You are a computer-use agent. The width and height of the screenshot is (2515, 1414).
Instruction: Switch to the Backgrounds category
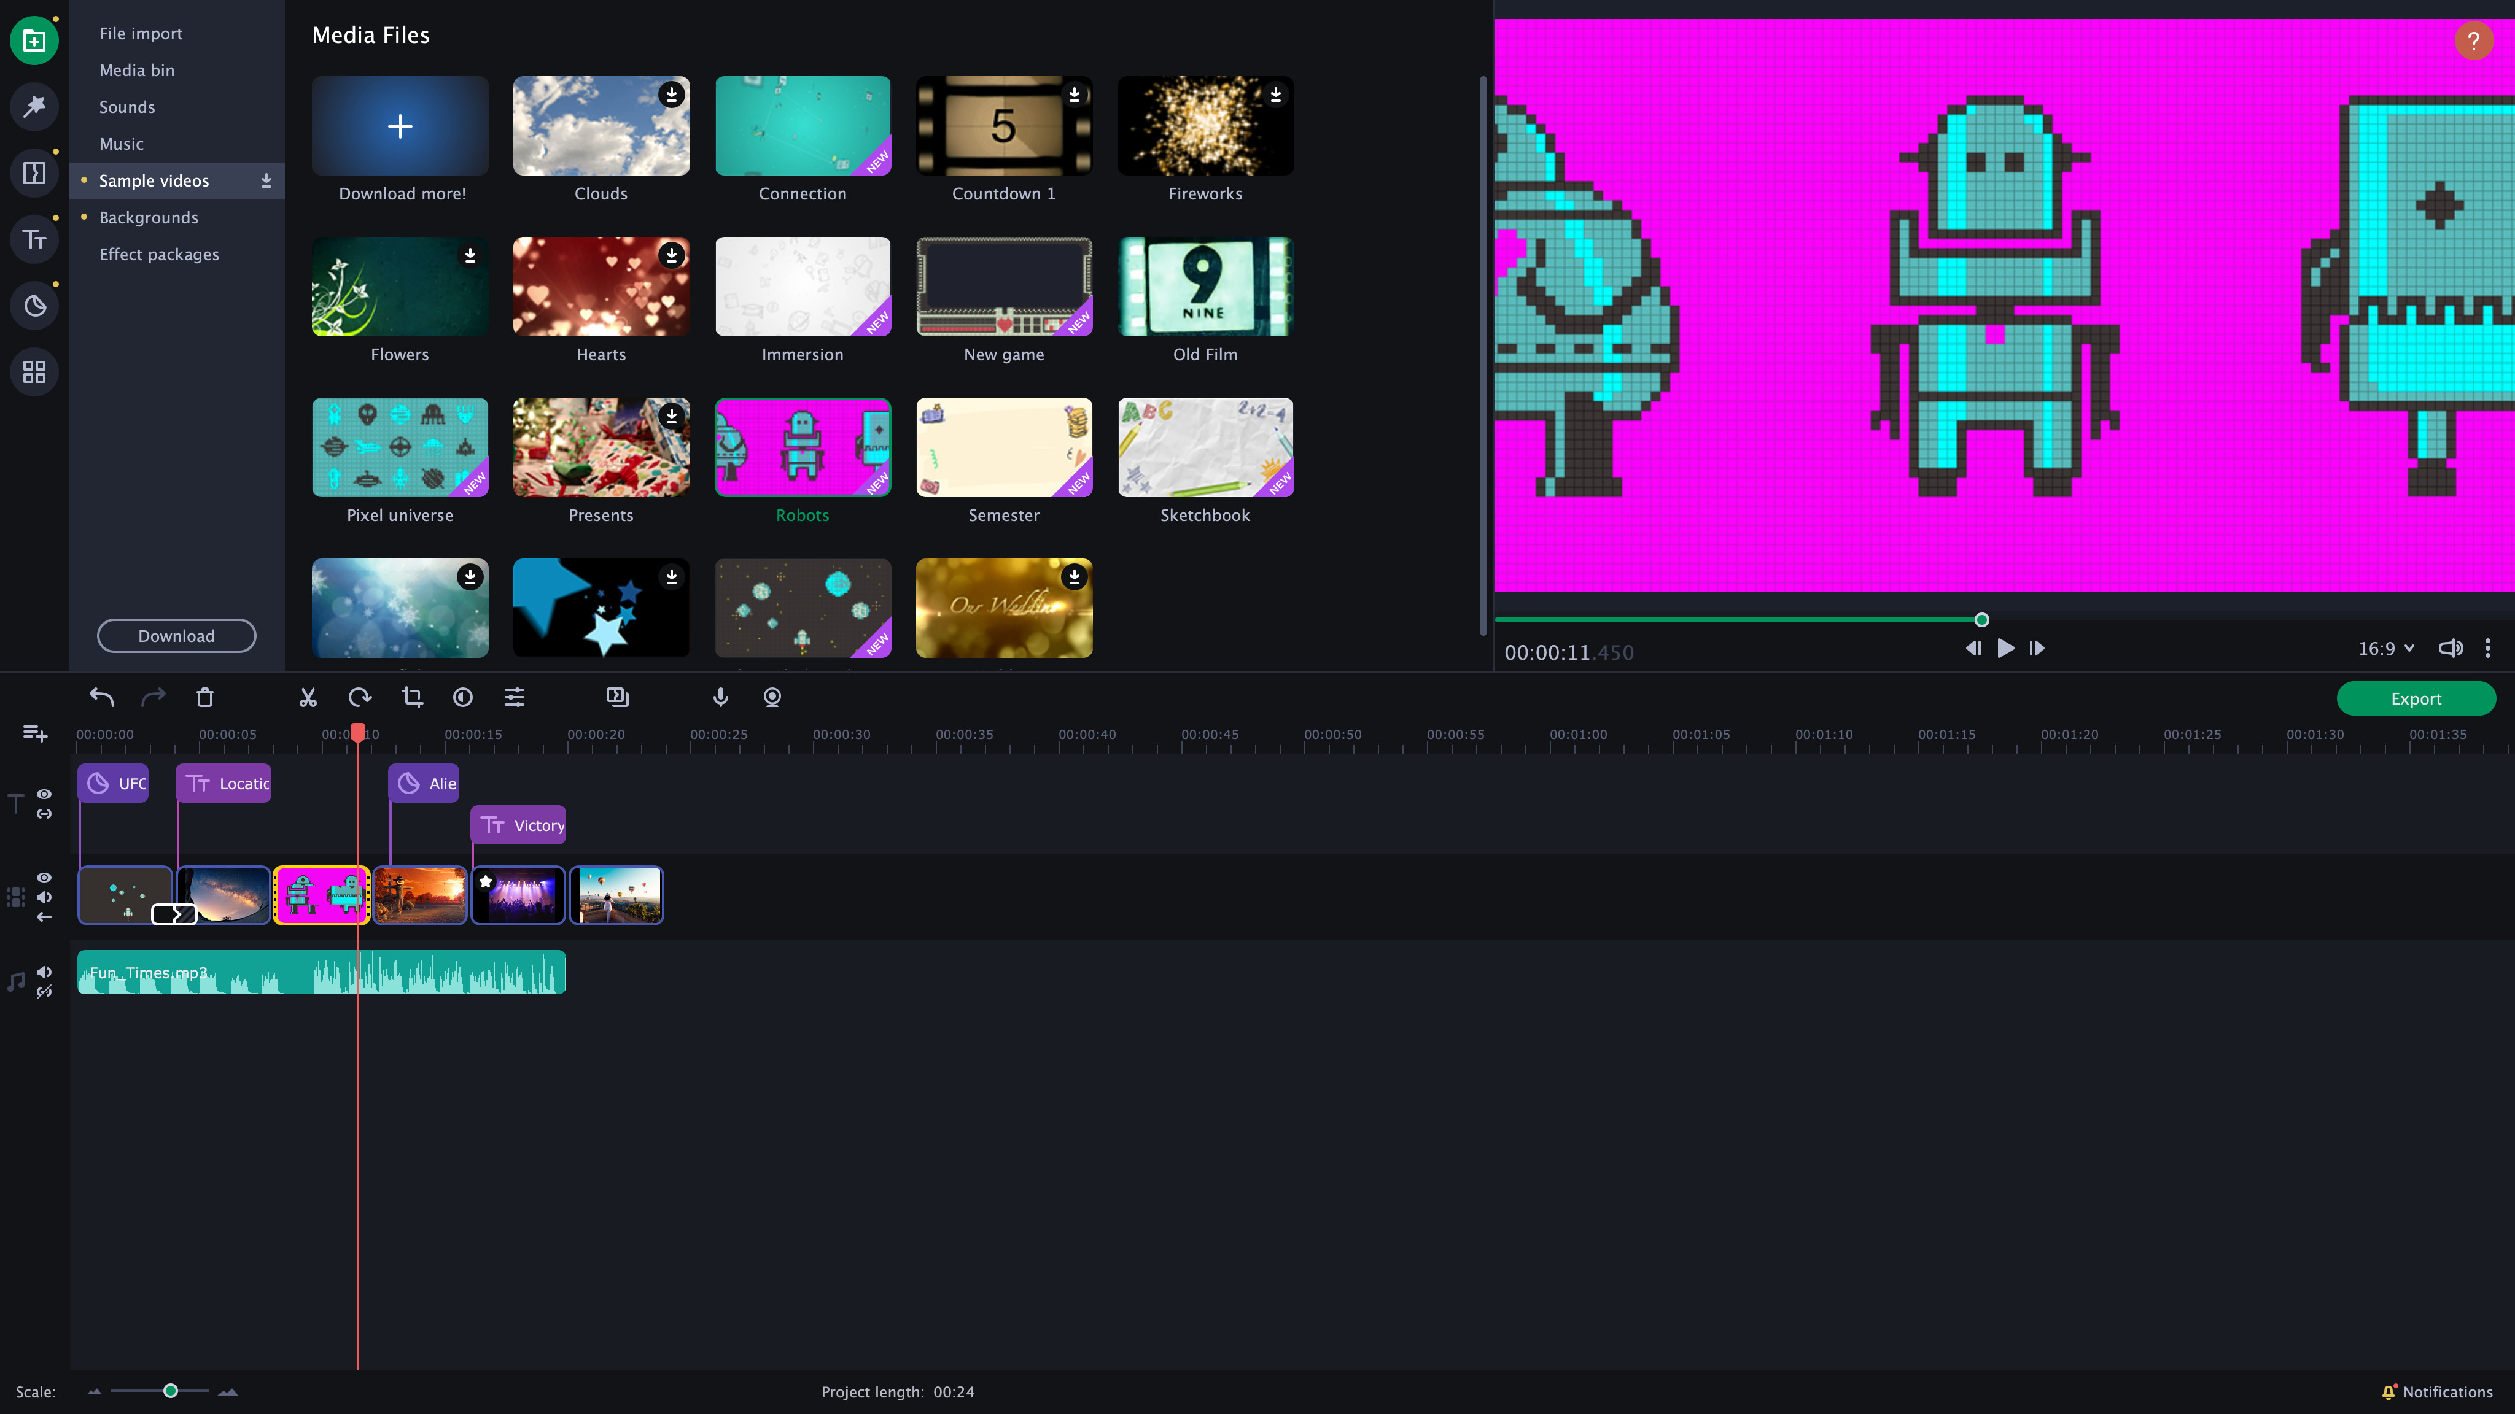click(149, 217)
